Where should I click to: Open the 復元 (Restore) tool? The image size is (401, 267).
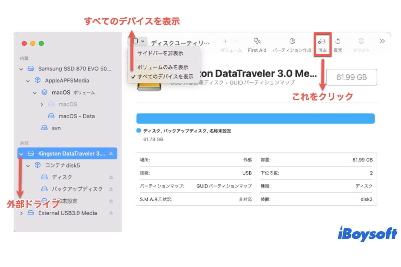(x=338, y=42)
